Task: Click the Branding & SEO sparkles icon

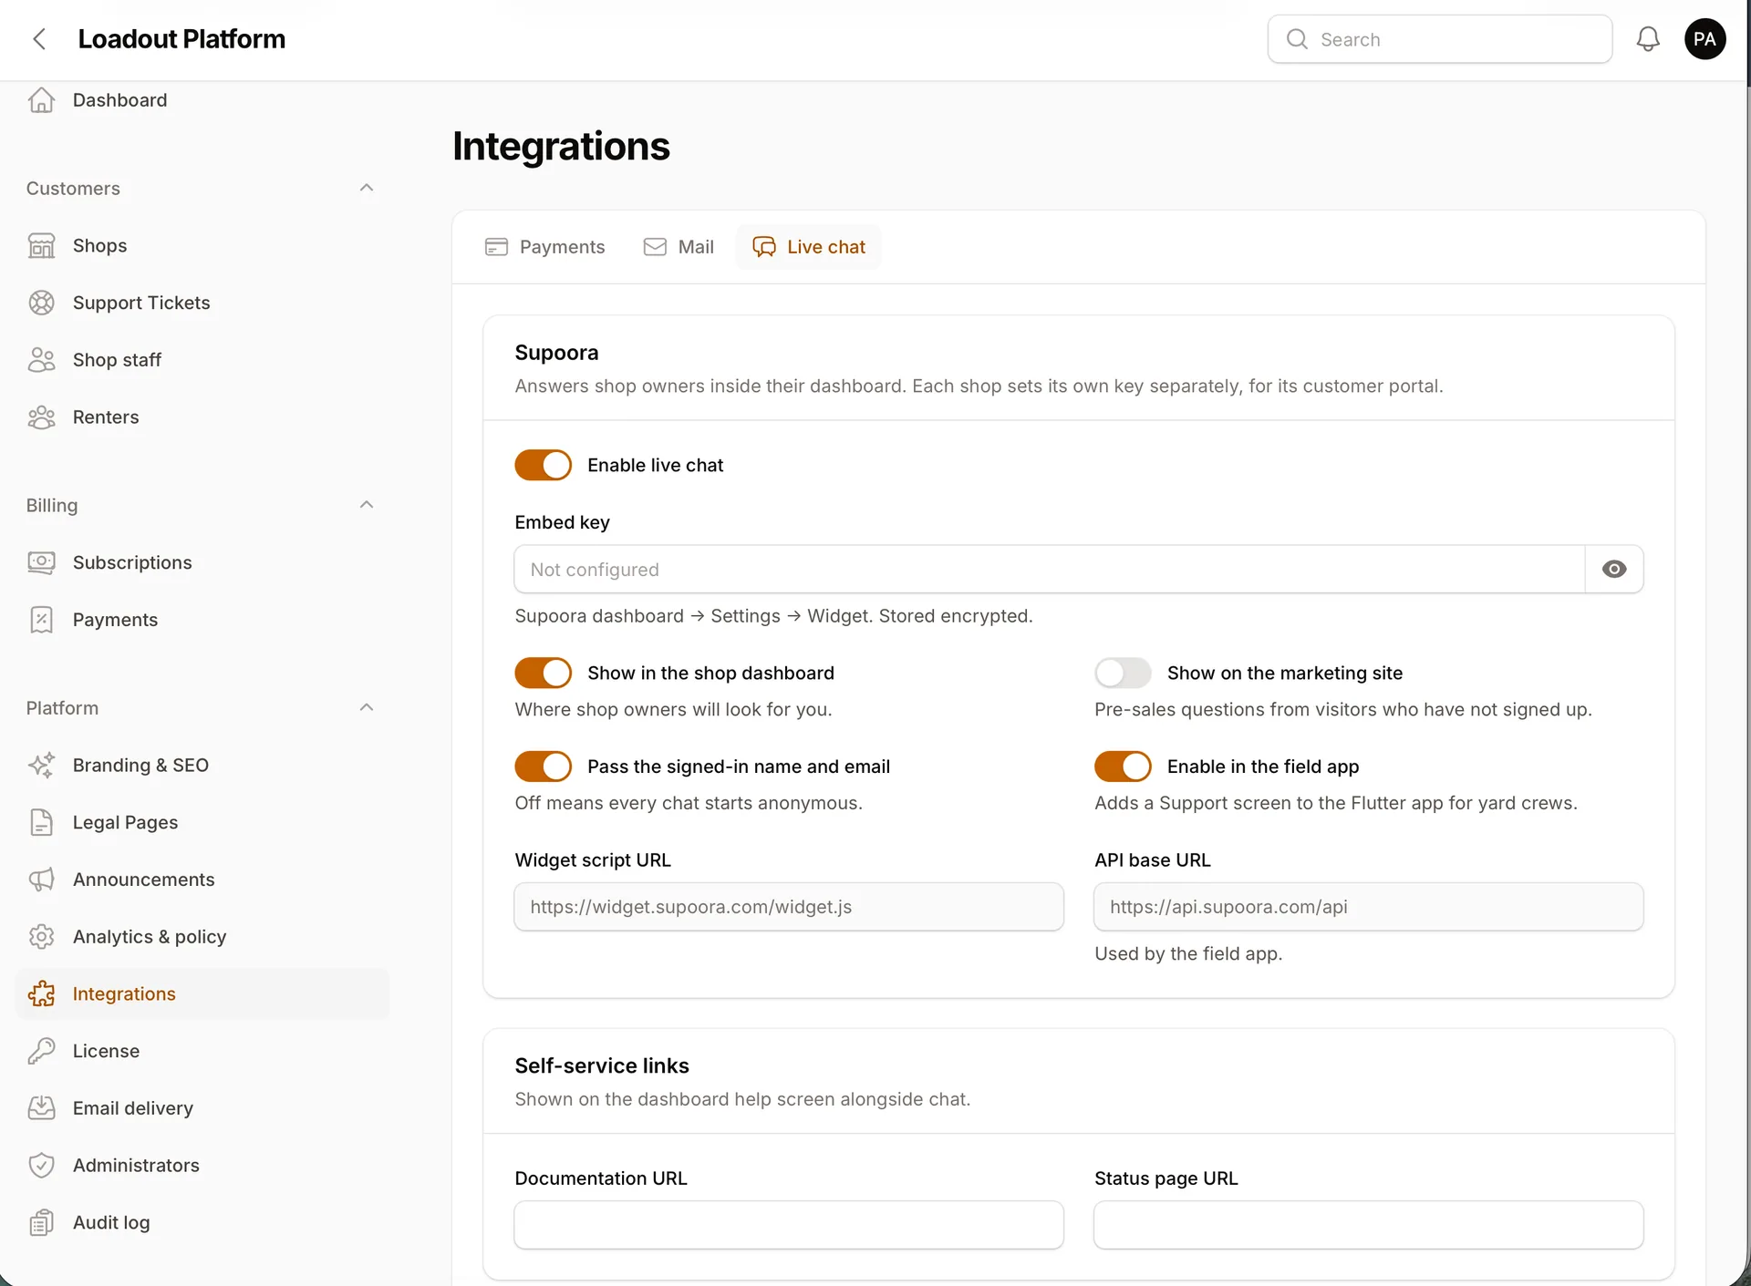Action: (41, 766)
